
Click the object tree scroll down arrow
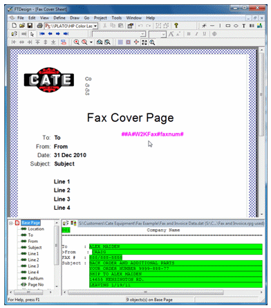[57, 287]
